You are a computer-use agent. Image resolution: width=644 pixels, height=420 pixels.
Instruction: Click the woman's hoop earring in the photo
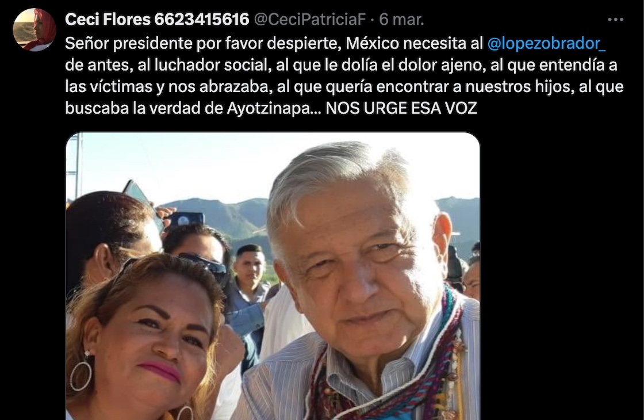(x=80, y=375)
